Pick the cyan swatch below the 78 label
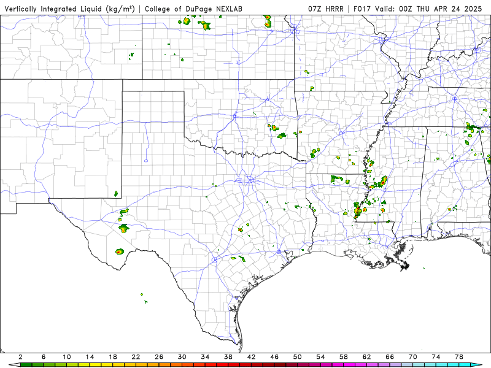 coord(465,365)
